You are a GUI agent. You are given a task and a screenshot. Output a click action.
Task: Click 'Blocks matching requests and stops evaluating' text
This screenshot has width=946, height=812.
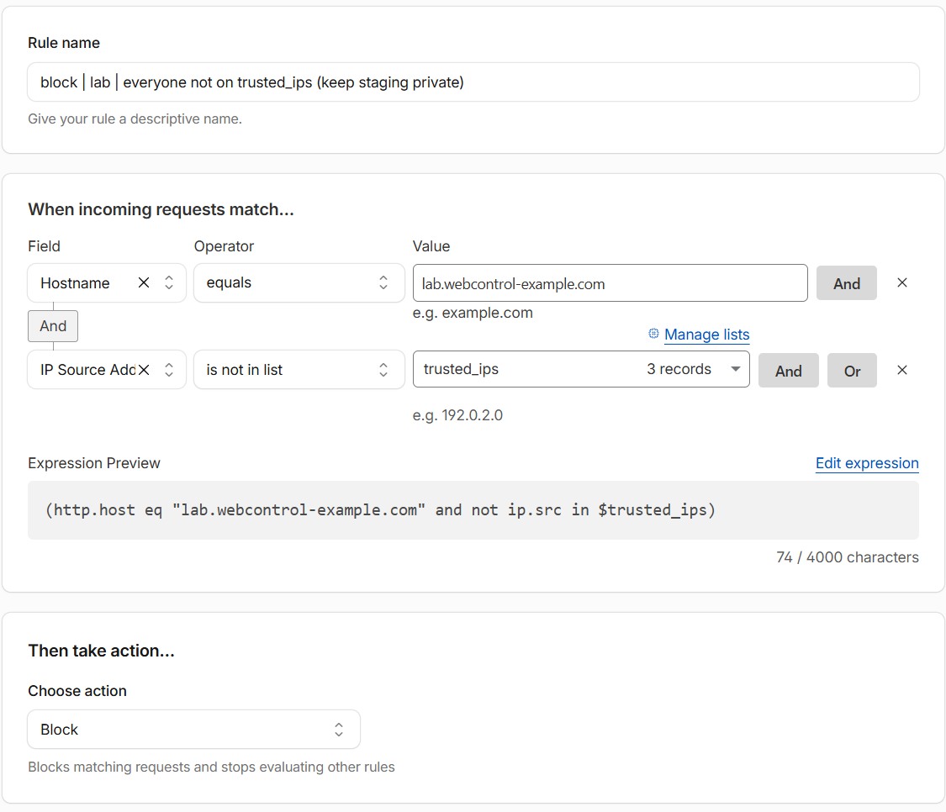[211, 767]
